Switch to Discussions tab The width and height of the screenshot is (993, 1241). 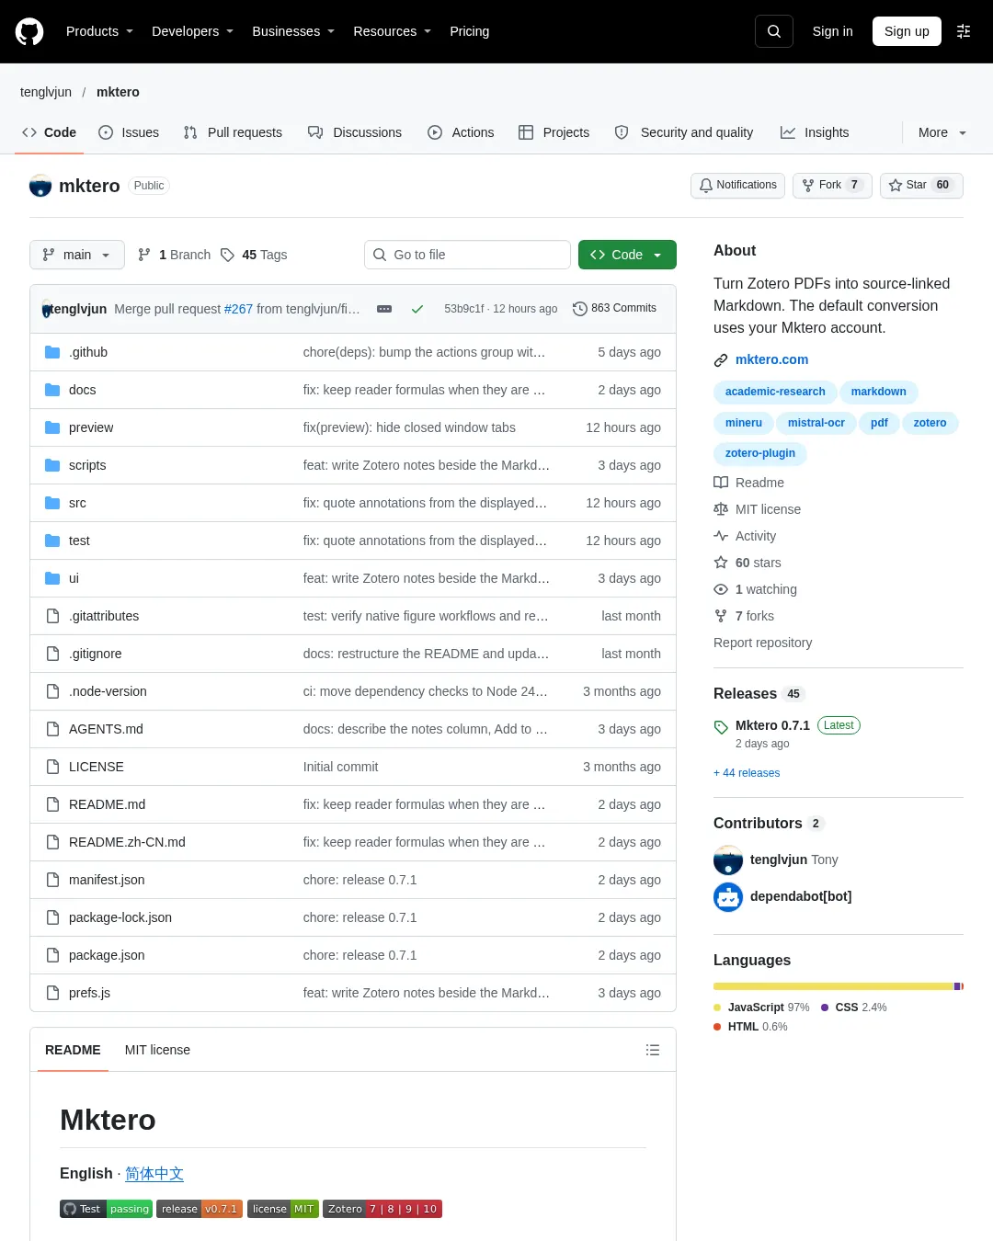click(355, 132)
